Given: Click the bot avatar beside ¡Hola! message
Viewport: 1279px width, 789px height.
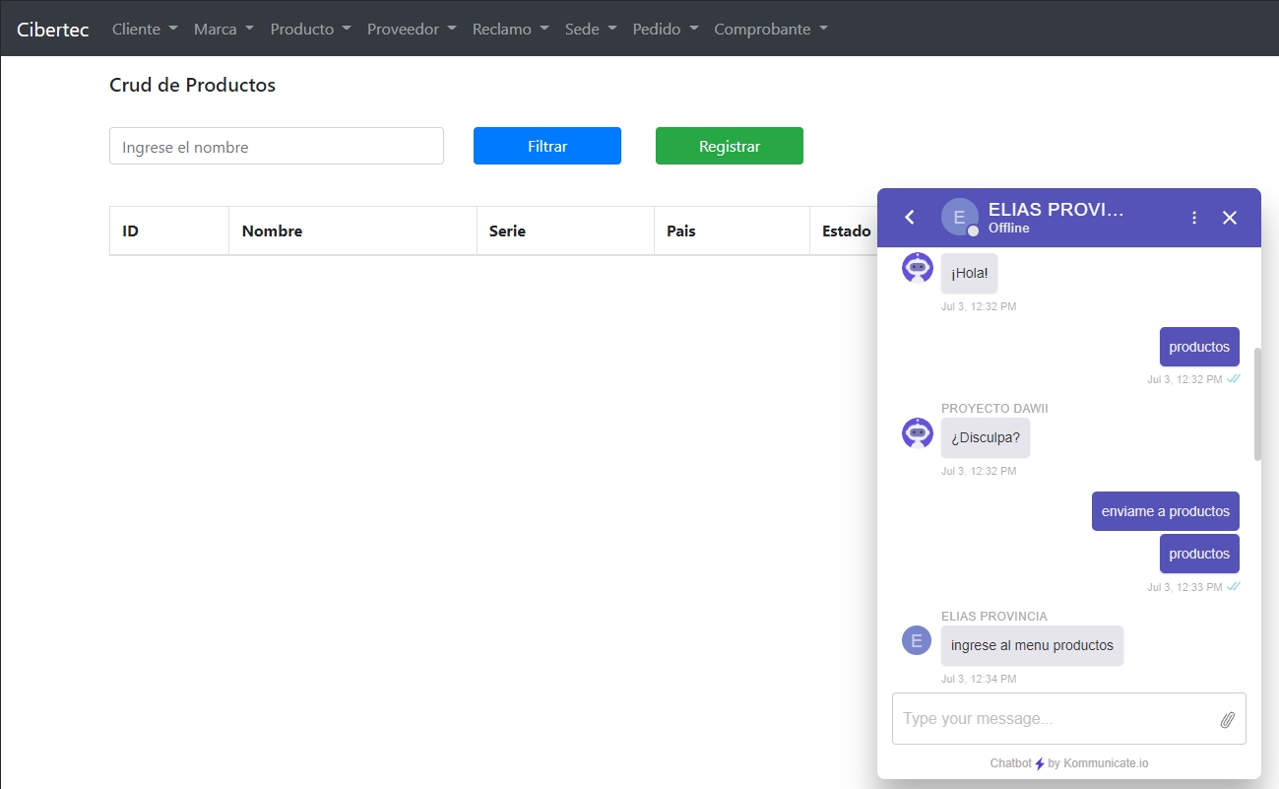Looking at the screenshot, I should [x=918, y=268].
